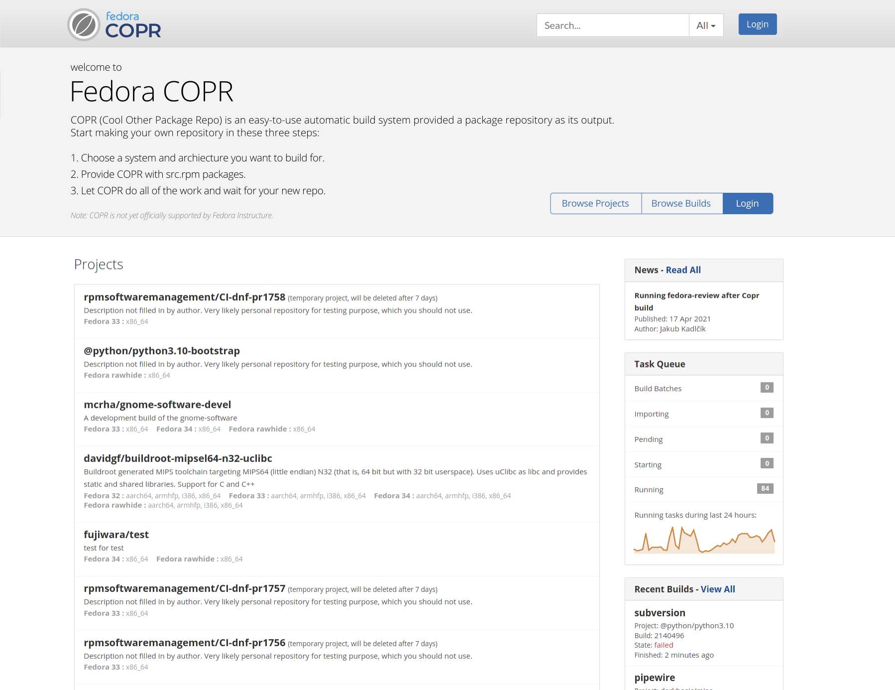The image size is (895, 690).
Task: Open the All search scope dropdown
Action: pos(706,25)
